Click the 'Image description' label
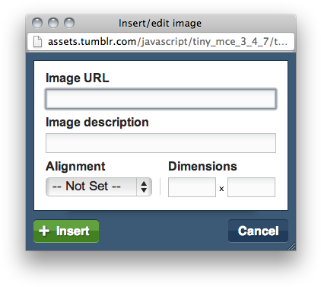321x287 pixels. 97,123
